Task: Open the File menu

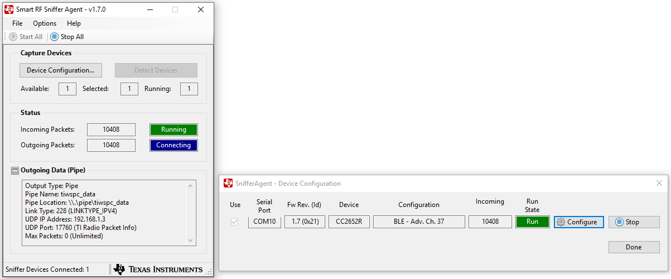Action: pos(17,23)
